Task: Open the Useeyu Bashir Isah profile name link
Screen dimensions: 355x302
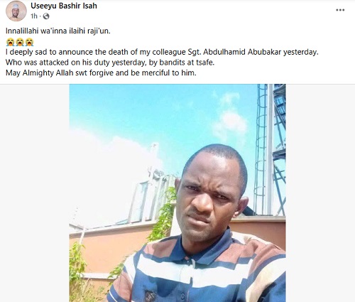Action: coord(64,6)
